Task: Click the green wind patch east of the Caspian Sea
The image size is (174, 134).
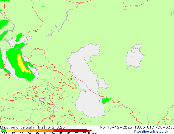Action: tap(105, 101)
